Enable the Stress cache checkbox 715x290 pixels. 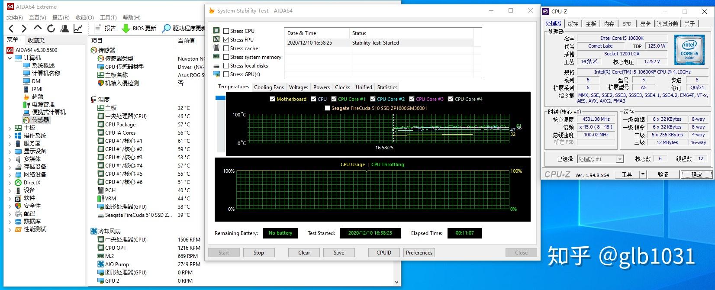point(226,48)
